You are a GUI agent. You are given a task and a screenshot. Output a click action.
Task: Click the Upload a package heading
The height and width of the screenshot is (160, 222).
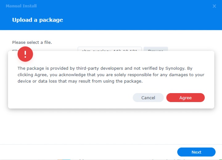point(37,20)
